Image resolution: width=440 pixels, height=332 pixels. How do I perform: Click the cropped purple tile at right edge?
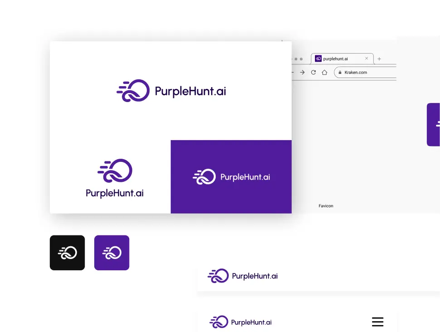coord(434,124)
